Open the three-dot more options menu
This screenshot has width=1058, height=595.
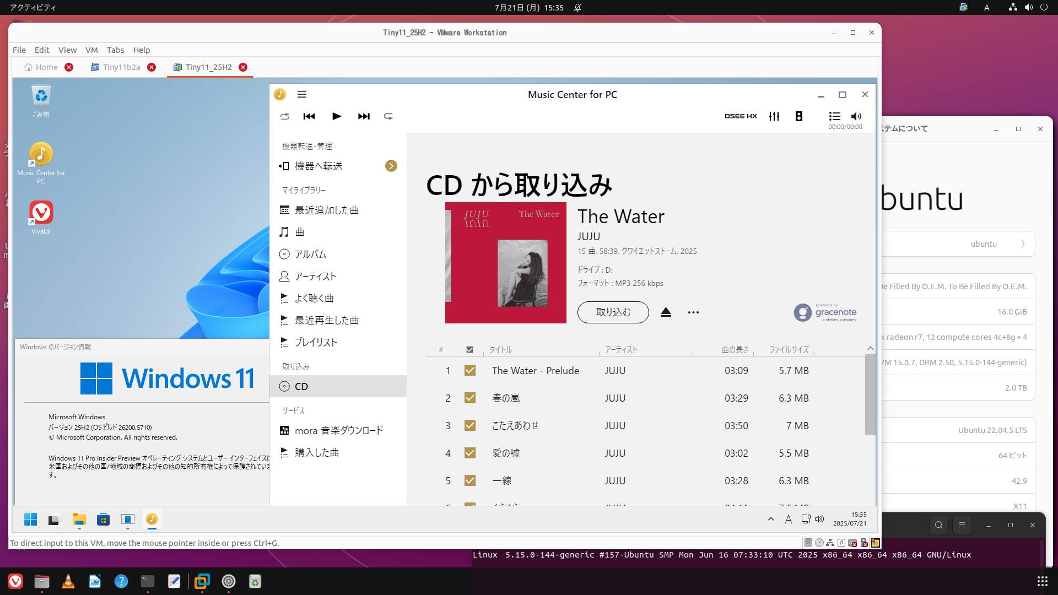click(x=693, y=312)
